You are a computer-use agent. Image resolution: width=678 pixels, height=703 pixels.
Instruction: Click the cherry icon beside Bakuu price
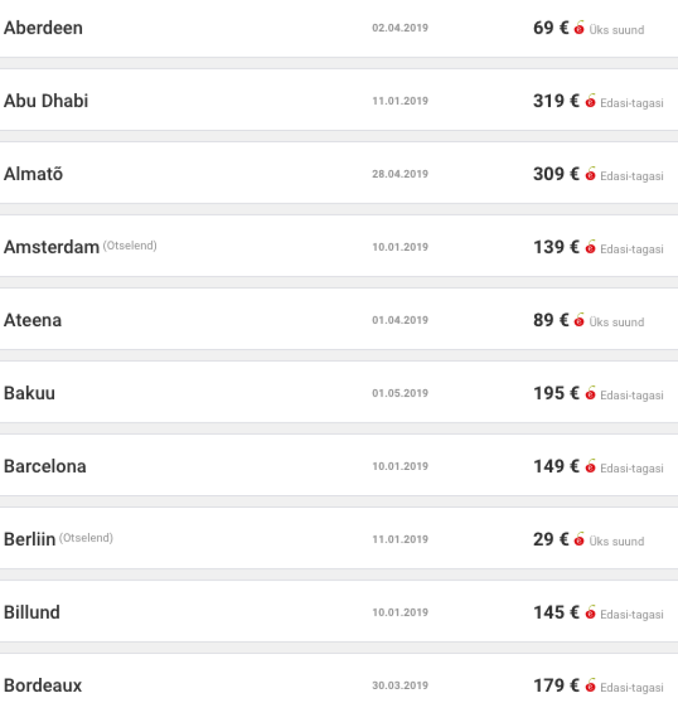tap(591, 394)
